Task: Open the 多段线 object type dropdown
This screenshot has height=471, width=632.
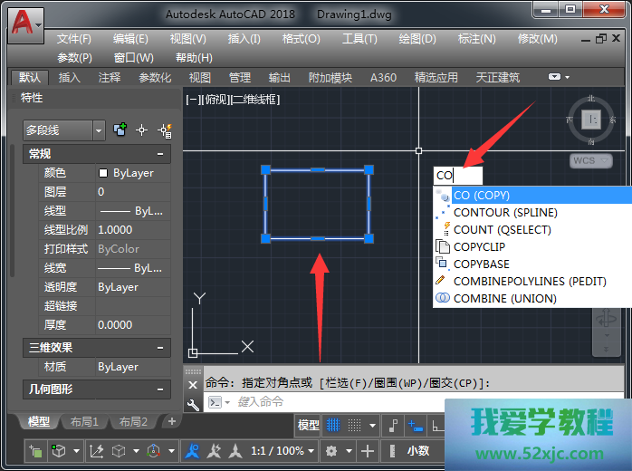Action: click(x=99, y=130)
